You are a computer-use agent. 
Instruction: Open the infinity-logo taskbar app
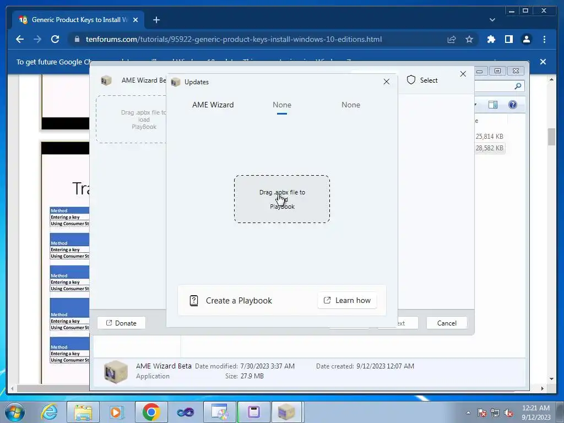[x=185, y=412]
